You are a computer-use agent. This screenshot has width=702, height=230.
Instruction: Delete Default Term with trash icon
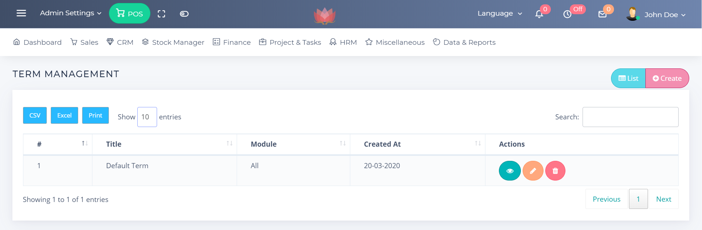pyautogui.click(x=555, y=171)
